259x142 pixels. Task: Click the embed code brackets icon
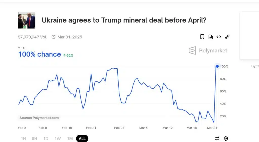coord(219,37)
